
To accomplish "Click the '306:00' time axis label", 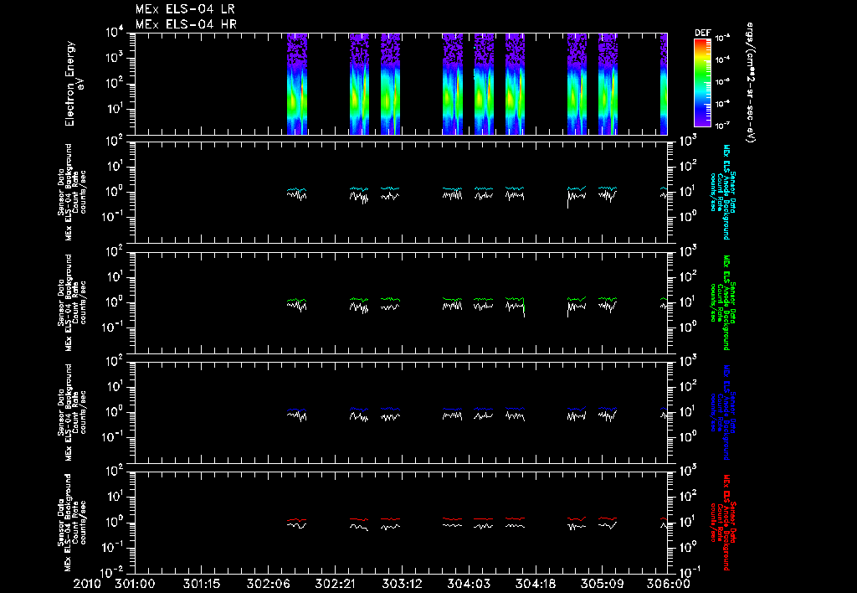I will (669, 585).
